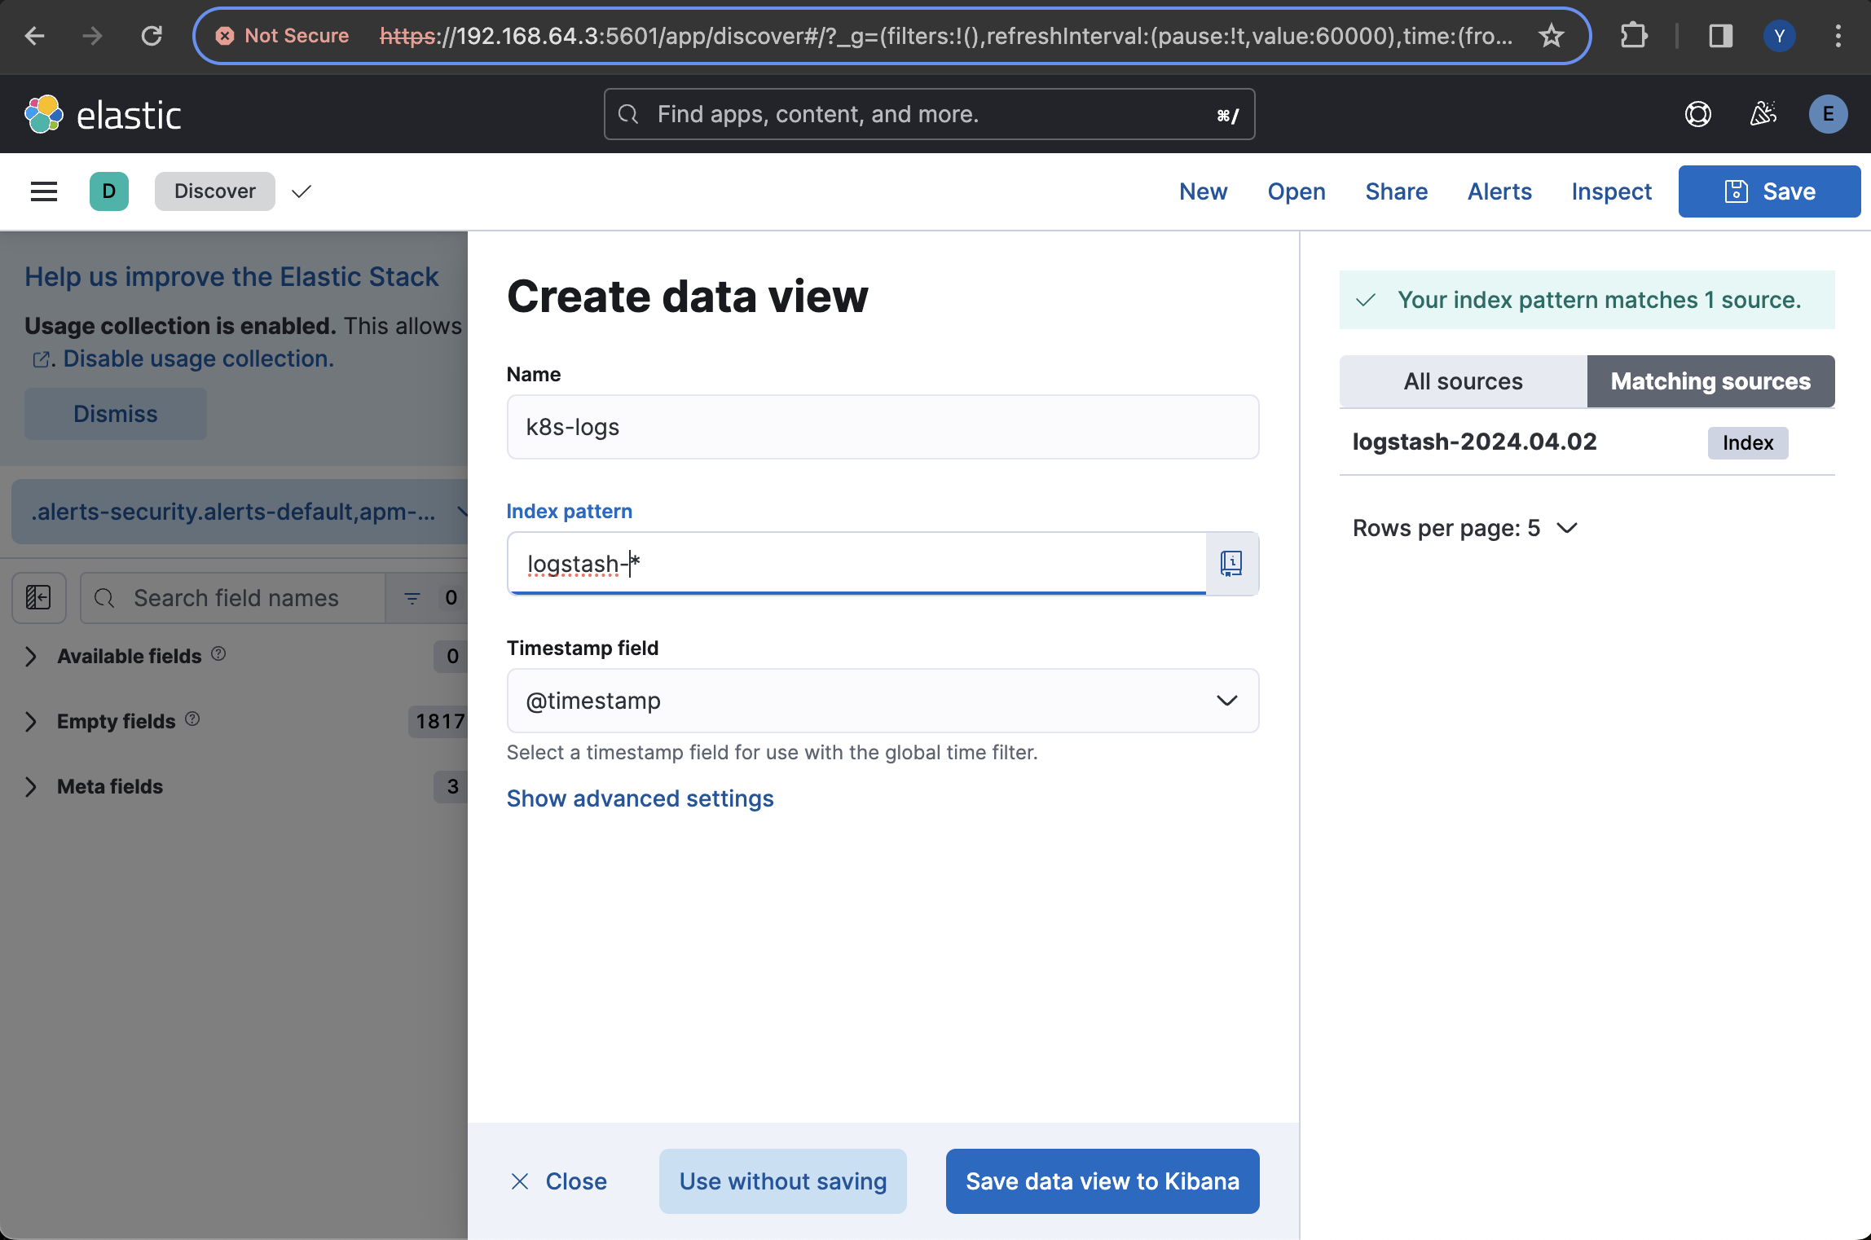Open the hamburger navigation menu

44,191
